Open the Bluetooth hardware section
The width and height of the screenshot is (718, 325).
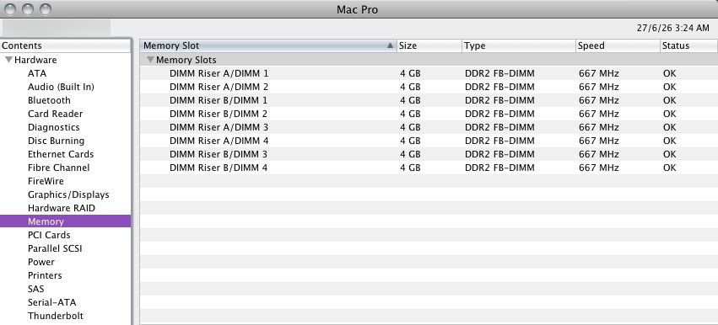coord(49,100)
